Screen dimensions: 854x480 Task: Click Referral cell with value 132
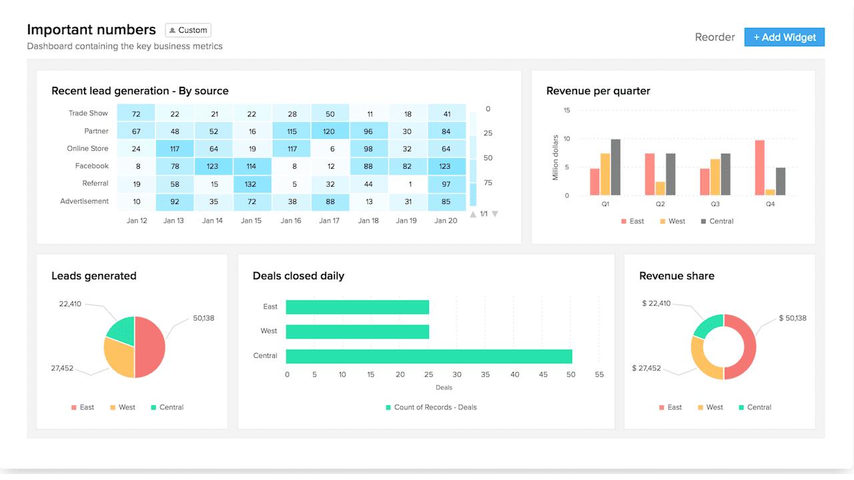pos(251,184)
